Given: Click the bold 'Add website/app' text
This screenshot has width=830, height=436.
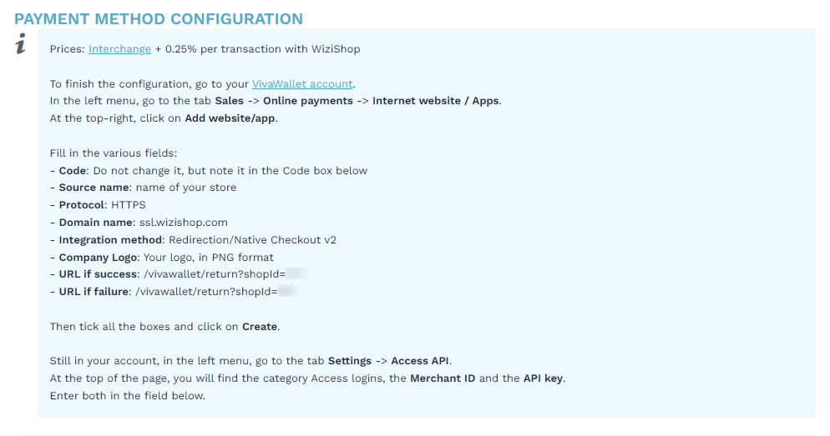Looking at the screenshot, I should coord(230,118).
